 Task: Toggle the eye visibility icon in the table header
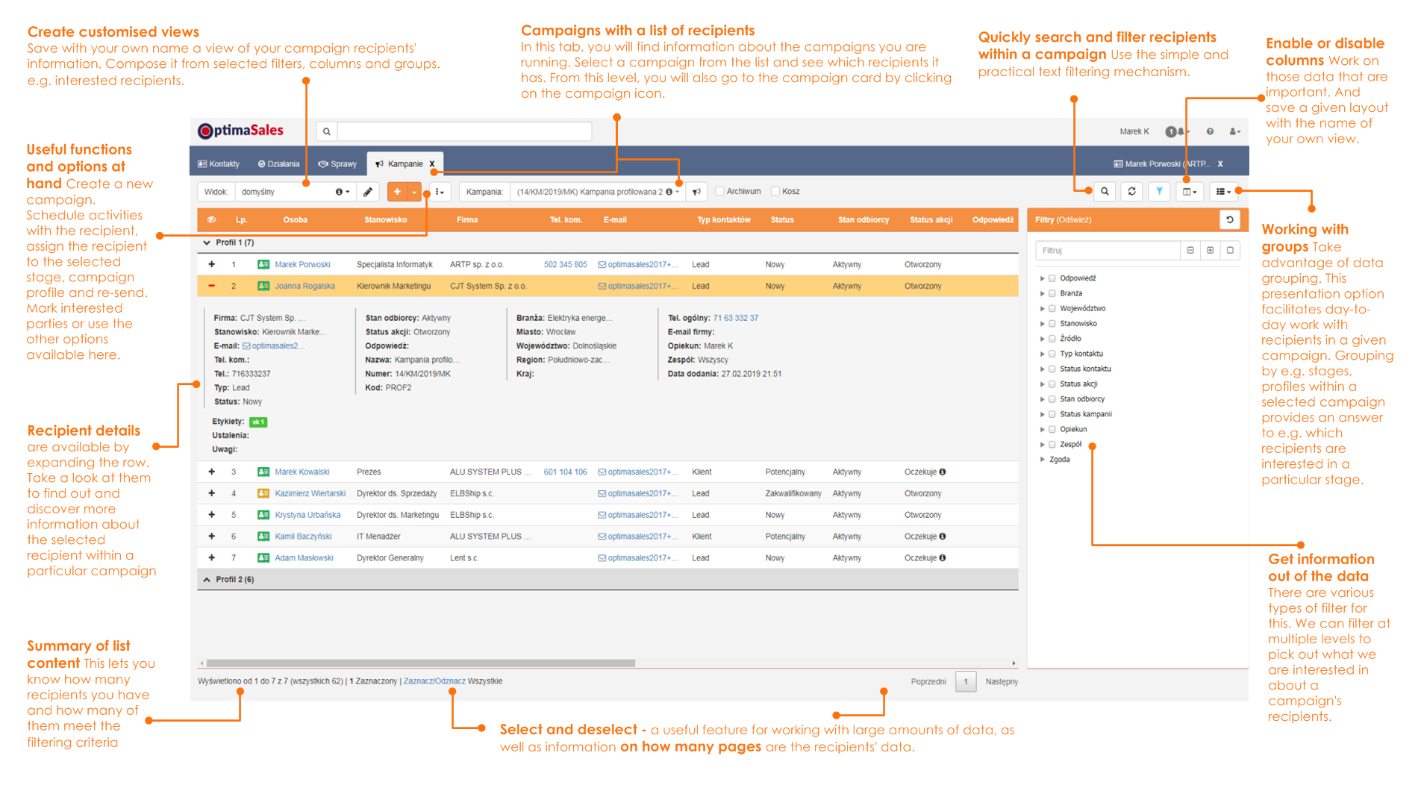point(211,219)
